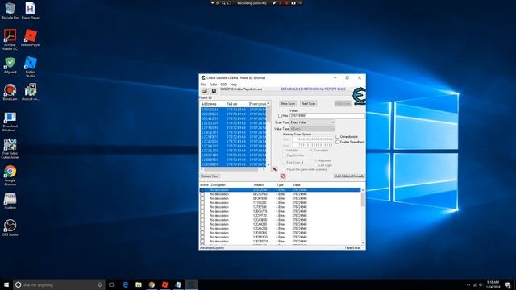
Task: Click Chrome icon in taskbar
Action: coord(152,284)
